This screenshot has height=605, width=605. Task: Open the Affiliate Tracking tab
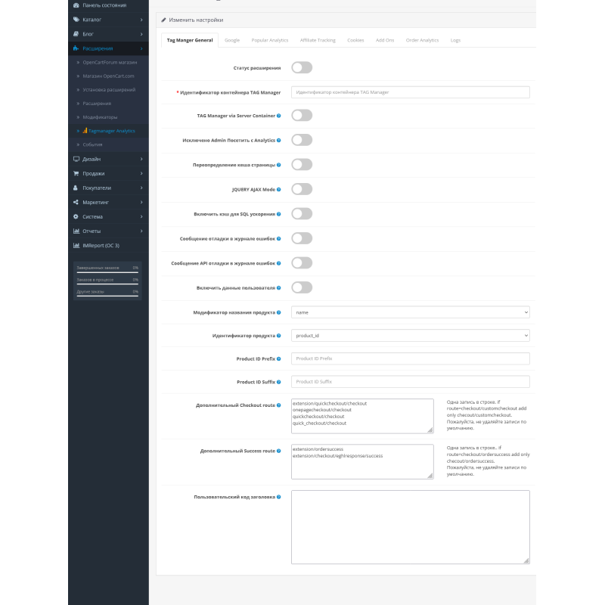(318, 40)
